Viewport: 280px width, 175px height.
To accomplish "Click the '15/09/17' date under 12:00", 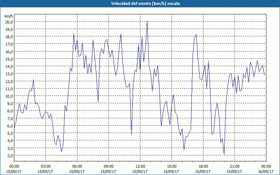I will 140,171.
